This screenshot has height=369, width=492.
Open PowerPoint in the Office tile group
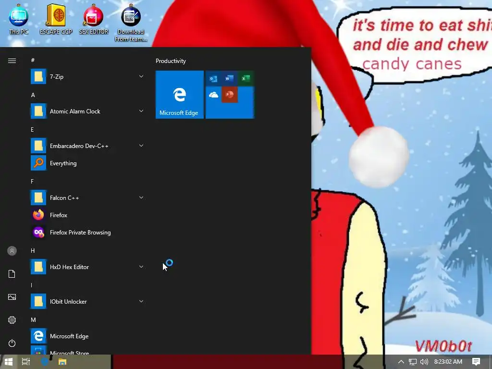229,95
